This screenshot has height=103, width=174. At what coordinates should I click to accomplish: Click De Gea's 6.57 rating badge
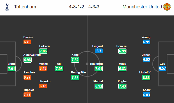(162, 68)
